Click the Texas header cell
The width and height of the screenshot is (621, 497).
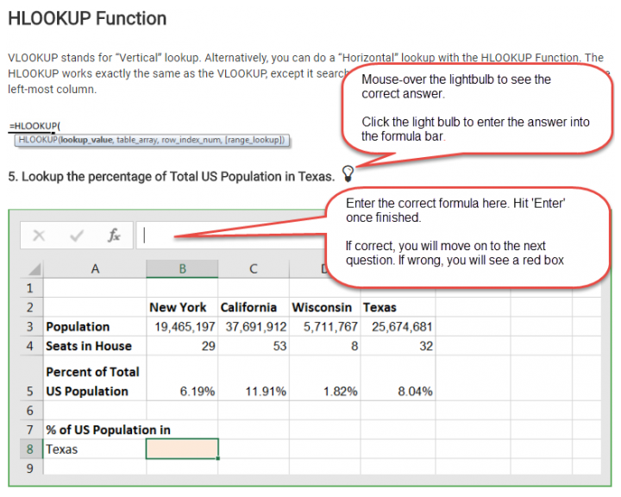pos(380,307)
